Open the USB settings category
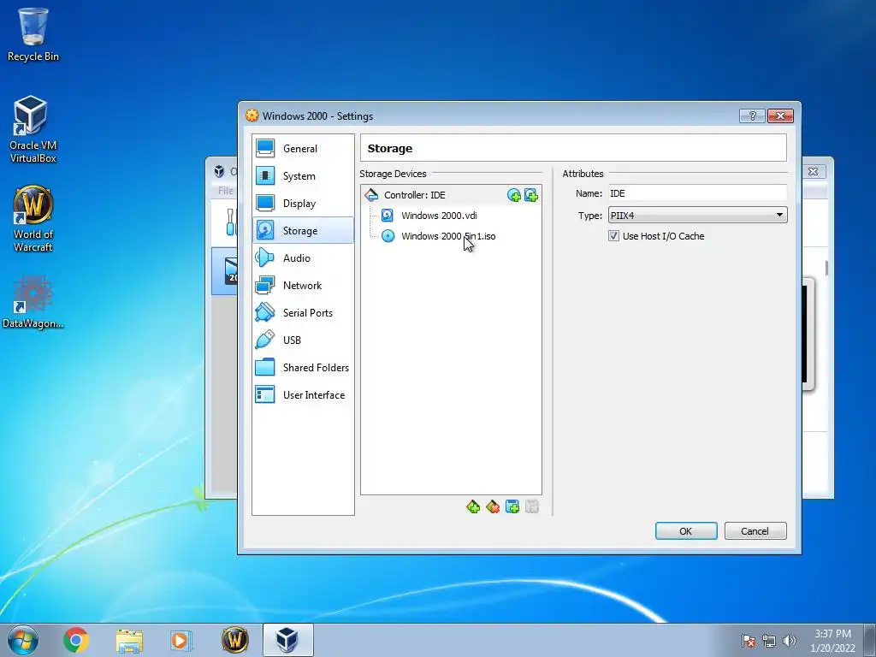876x657 pixels. coord(303,340)
